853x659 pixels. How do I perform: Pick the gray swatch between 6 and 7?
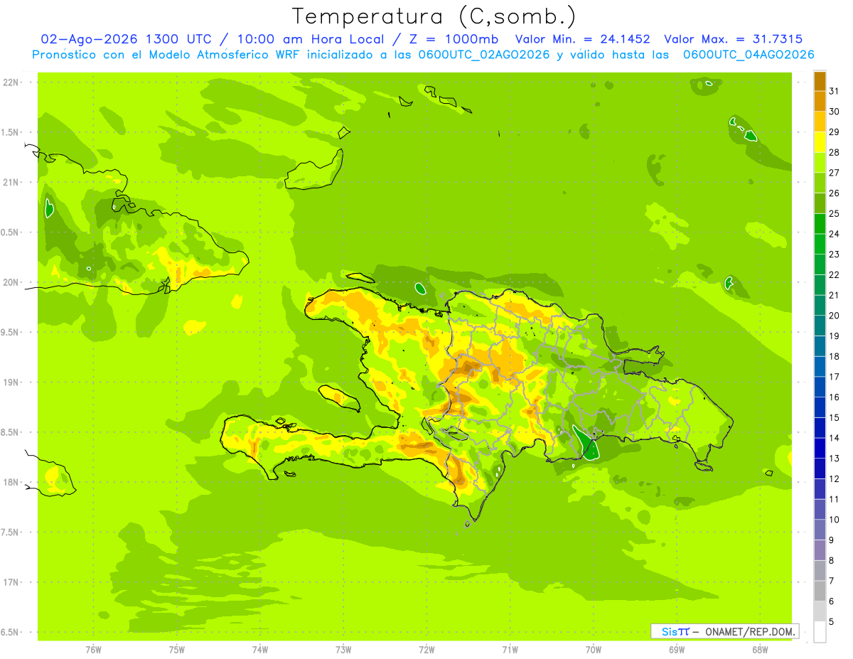click(x=820, y=591)
